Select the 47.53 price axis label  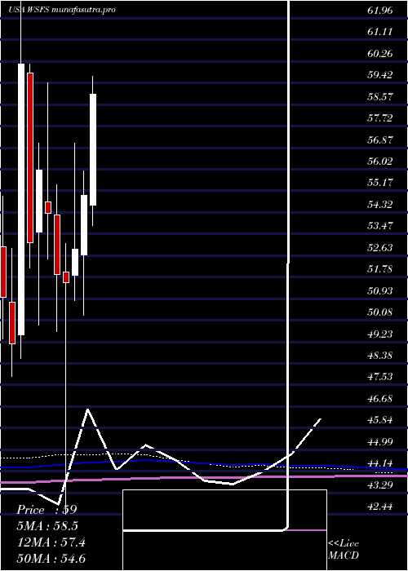click(380, 377)
